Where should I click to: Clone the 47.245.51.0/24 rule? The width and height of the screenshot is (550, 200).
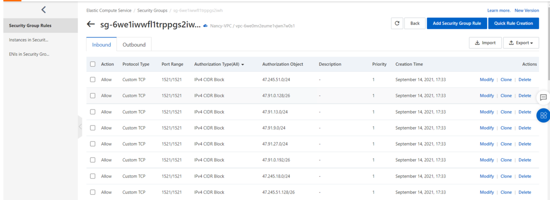[506, 79]
